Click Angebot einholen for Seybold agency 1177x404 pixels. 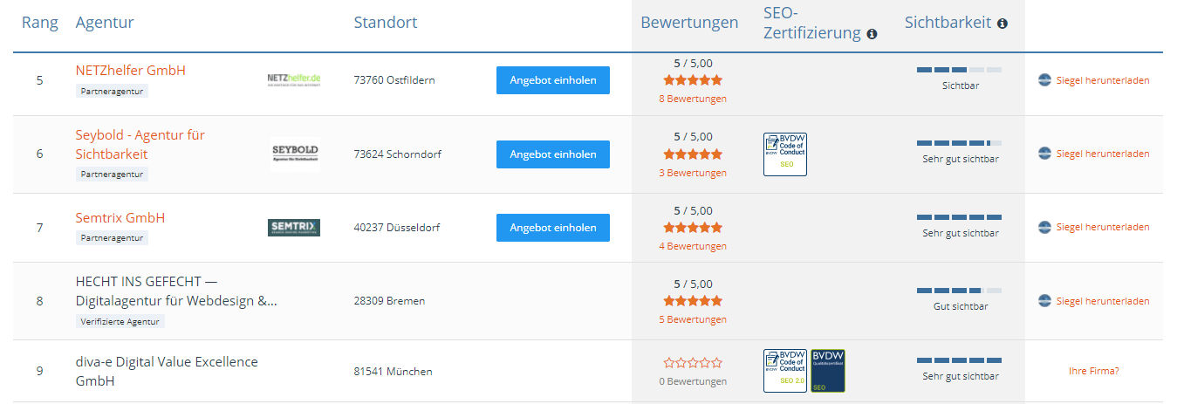tap(553, 154)
